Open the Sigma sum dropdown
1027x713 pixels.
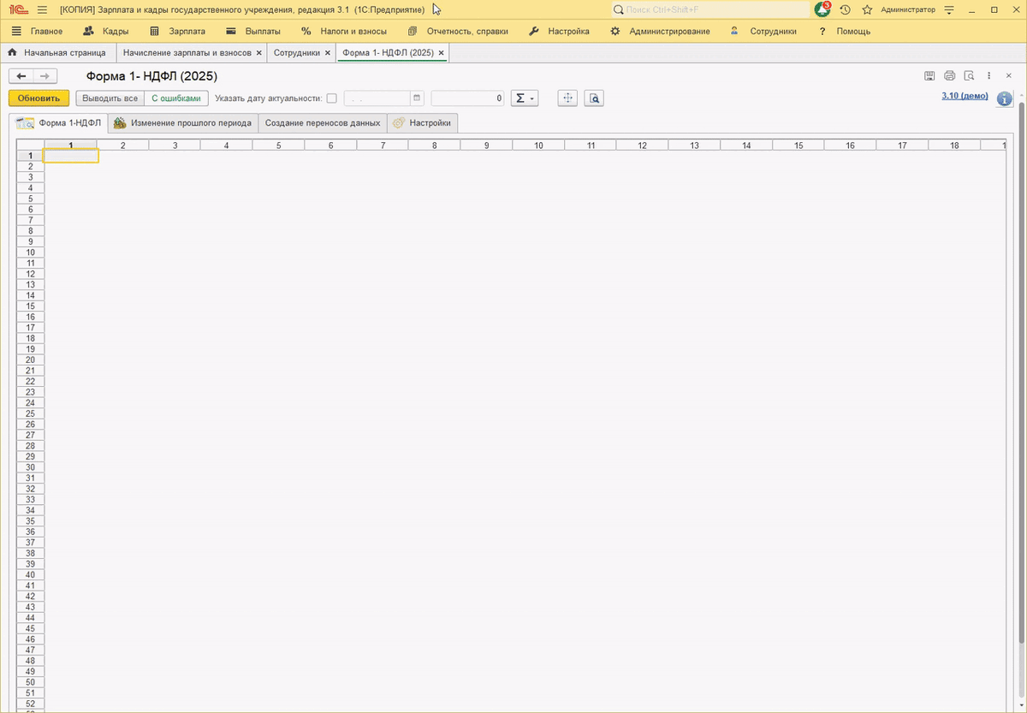(525, 98)
